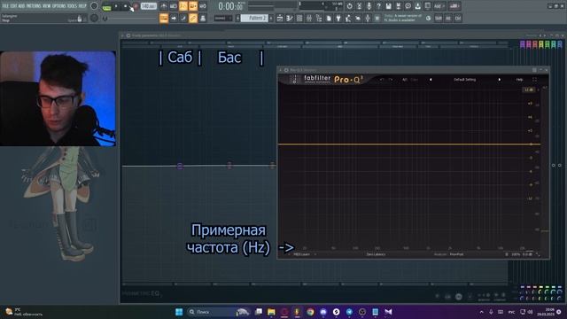
Task: Expand the arrow next to MIDI Learn
Action: (315, 254)
